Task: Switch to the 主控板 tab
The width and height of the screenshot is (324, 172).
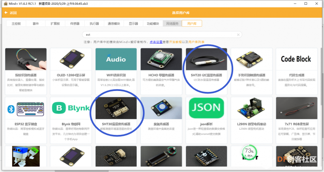Action: click(x=16, y=23)
